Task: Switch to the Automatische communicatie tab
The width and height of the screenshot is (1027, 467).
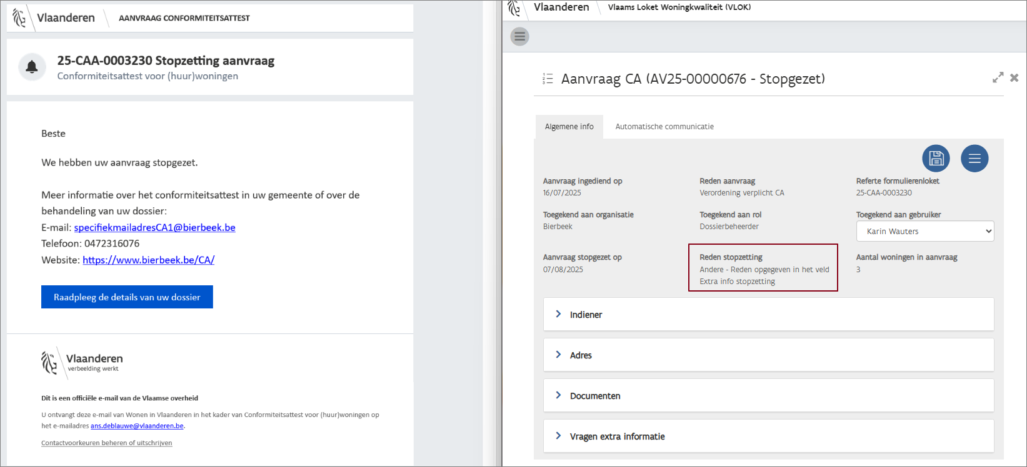Action: 664,127
